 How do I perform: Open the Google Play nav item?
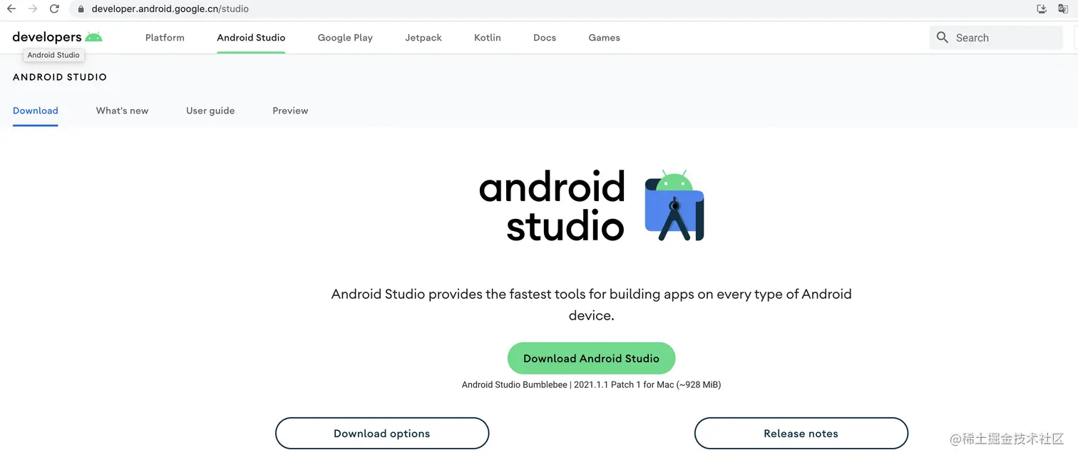click(x=345, y=38)
